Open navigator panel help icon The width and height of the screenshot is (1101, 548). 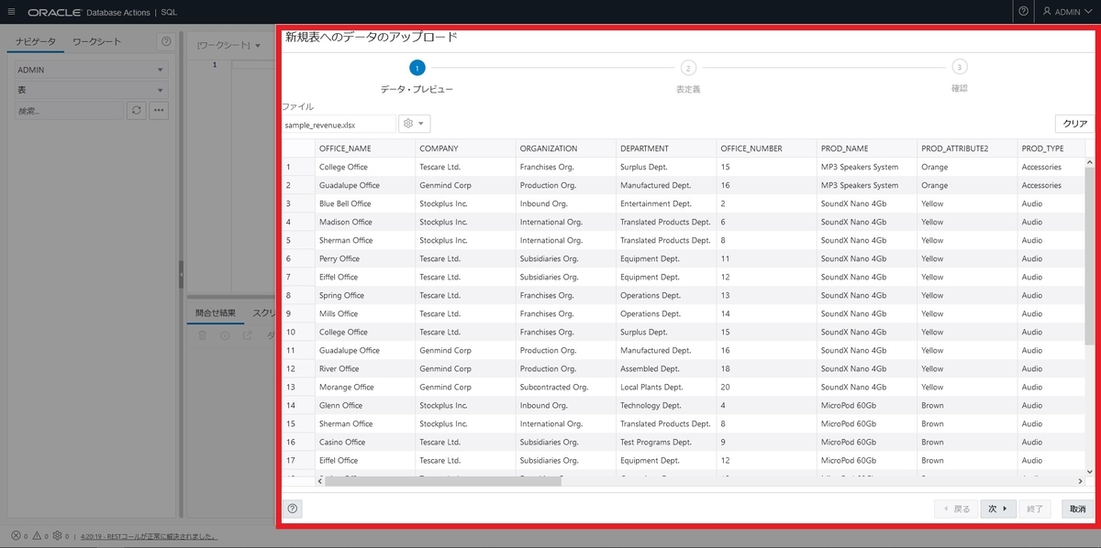[166, 41]
